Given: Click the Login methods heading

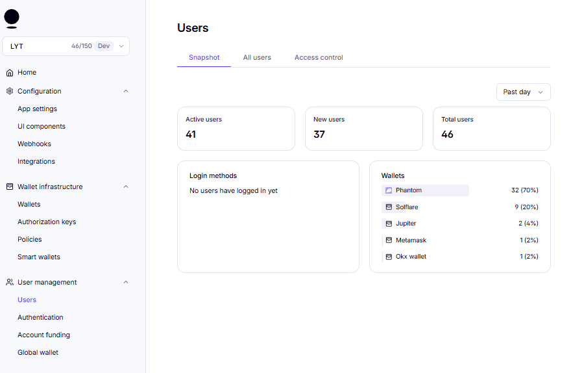Looking at the screenshot, I should point(213,175).
